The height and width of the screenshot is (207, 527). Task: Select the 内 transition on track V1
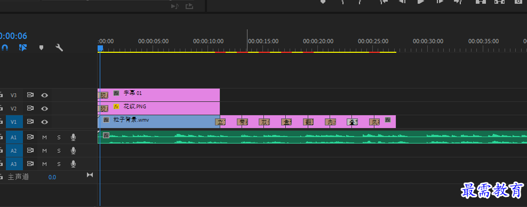(x=330, y=122)
